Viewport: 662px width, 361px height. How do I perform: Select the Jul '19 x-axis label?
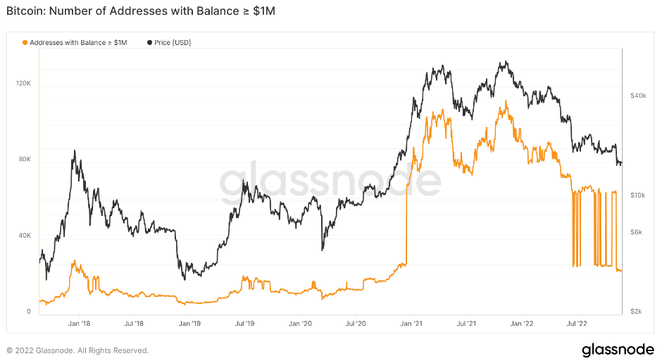point(244,324)
